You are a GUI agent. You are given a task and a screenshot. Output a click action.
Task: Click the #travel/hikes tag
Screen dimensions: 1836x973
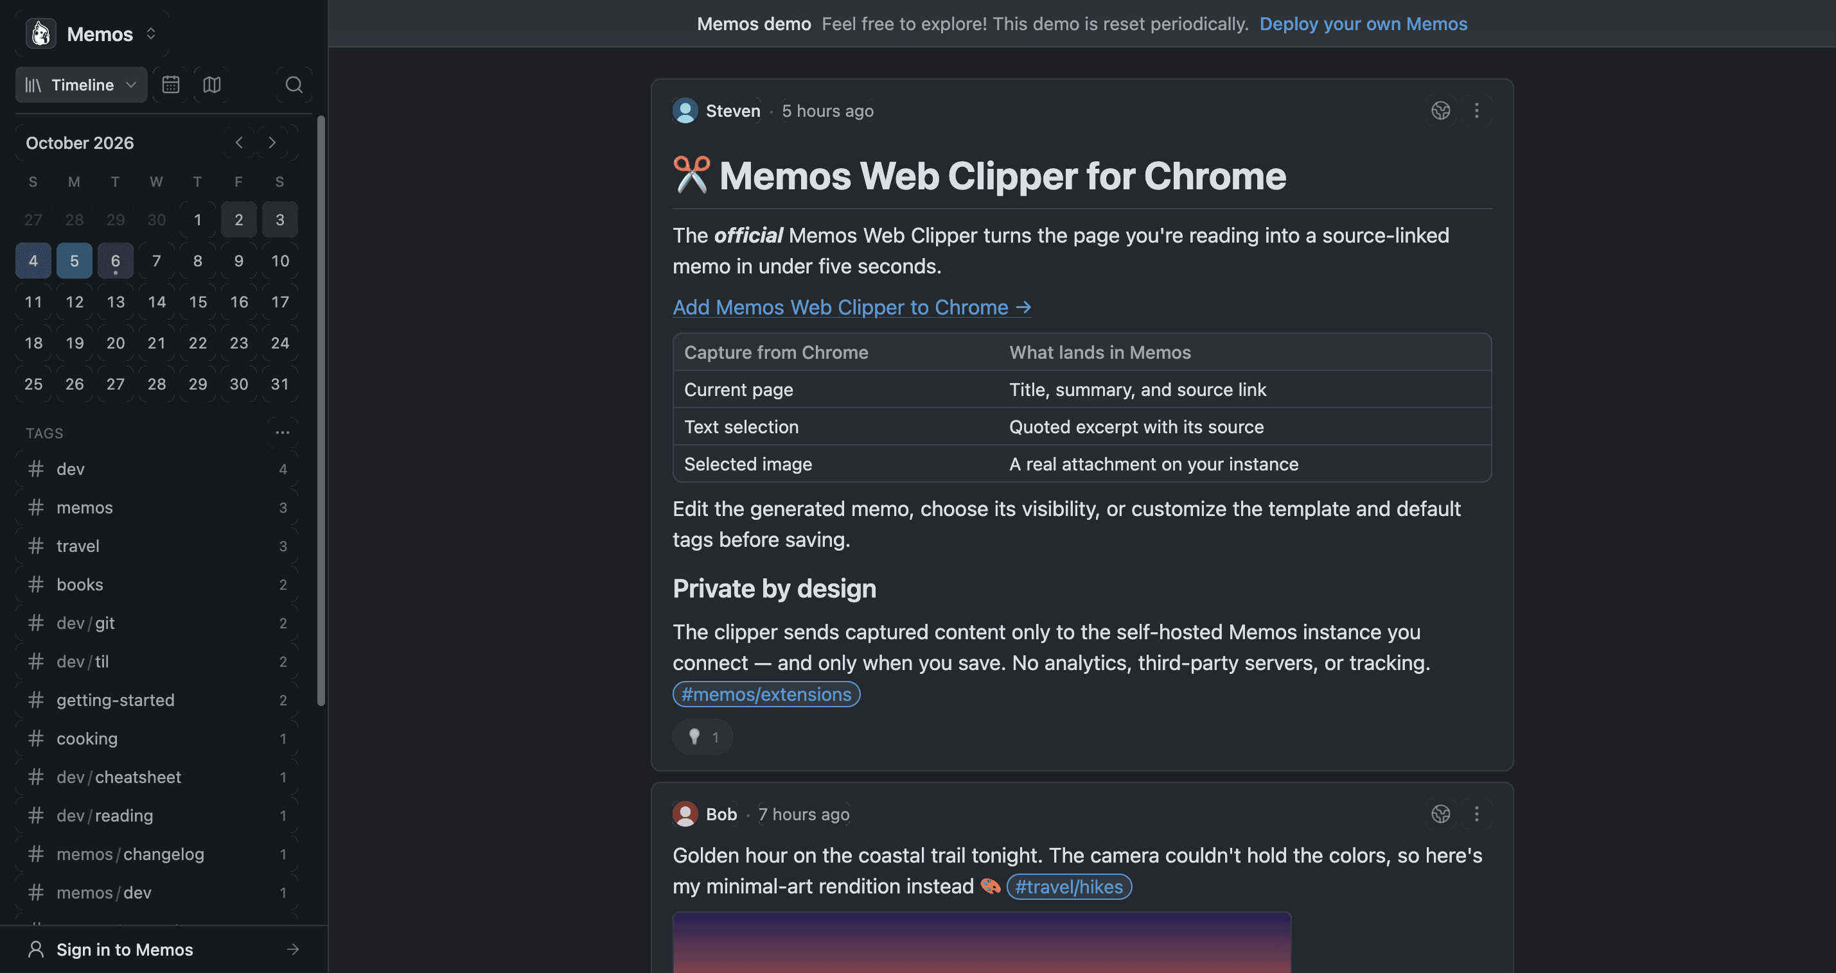[x=1069, y=886]
